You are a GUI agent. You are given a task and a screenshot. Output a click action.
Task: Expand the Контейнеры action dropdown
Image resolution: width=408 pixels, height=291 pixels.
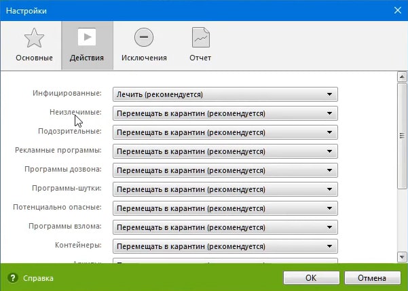click(225, 246)
